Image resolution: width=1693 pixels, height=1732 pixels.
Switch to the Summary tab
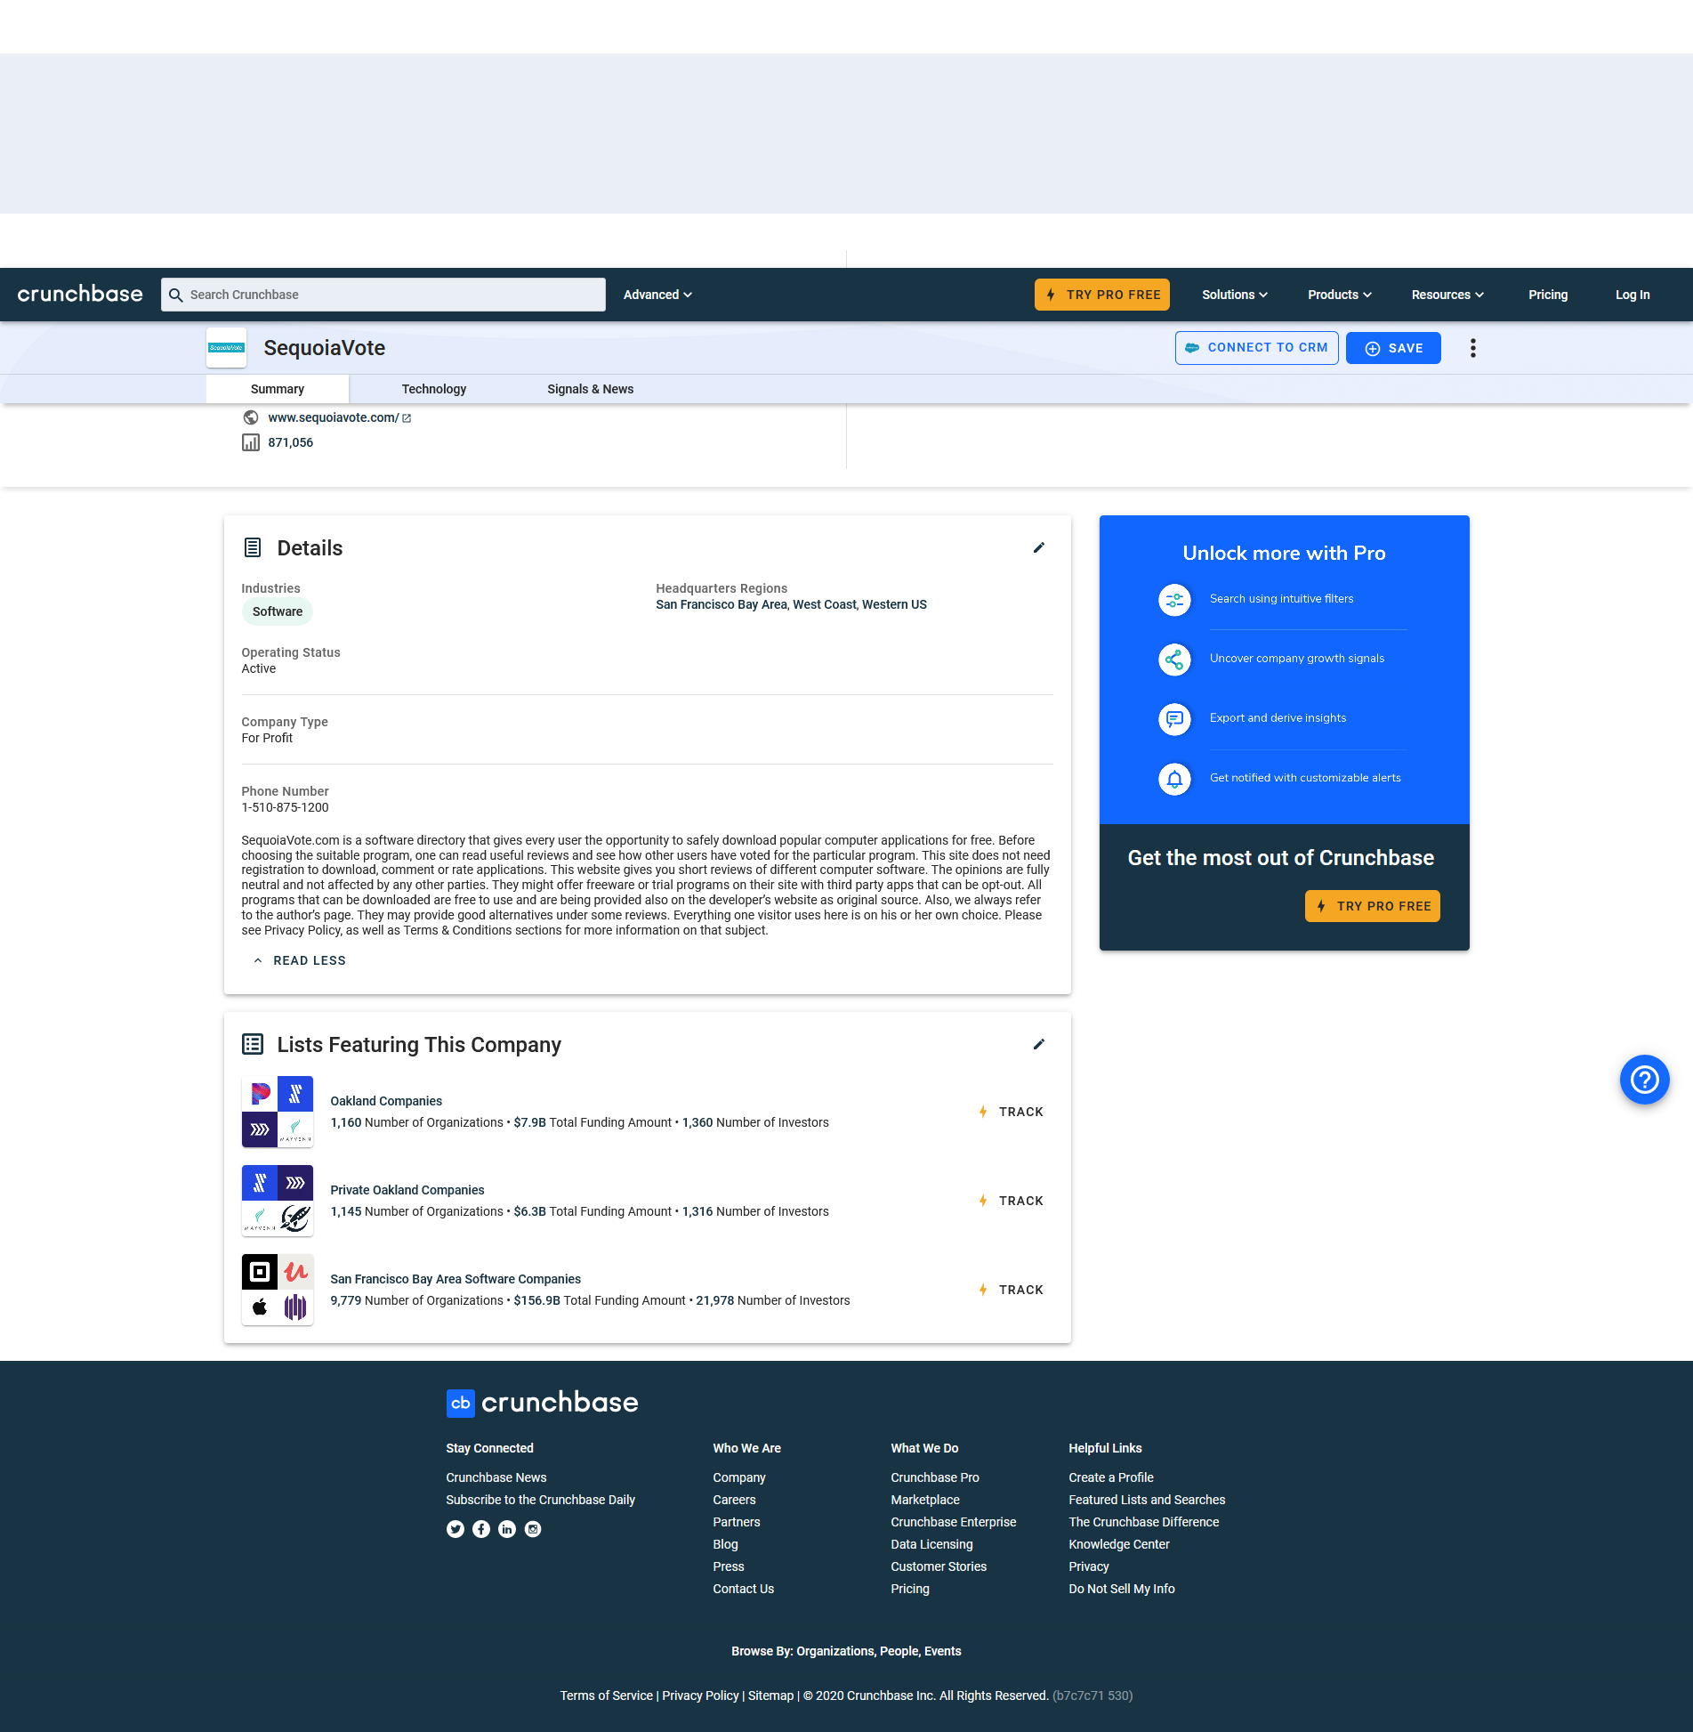tap(278, 389)
